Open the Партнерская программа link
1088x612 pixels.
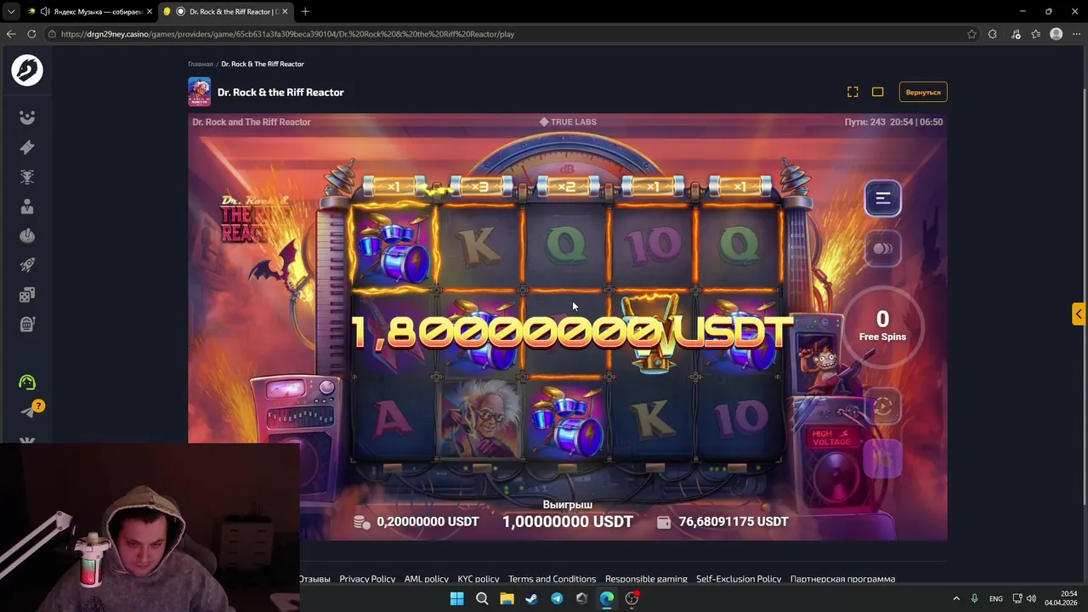click(x=842, y=579)
